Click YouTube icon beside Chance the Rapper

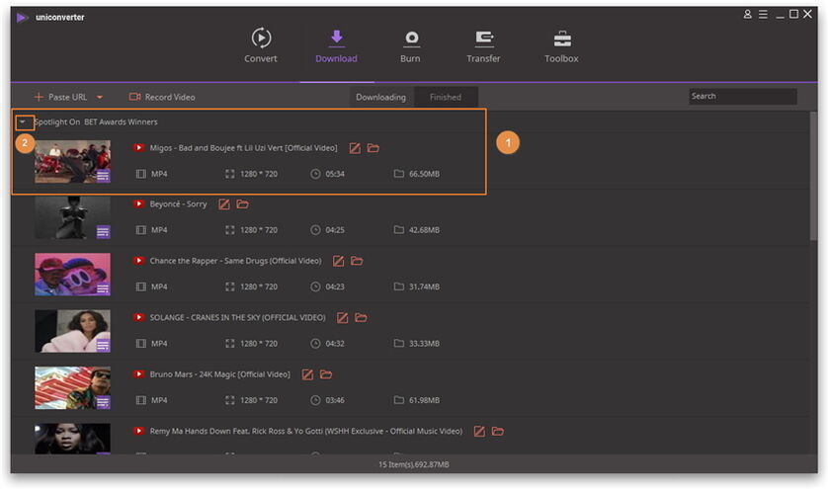pos(139,261)
